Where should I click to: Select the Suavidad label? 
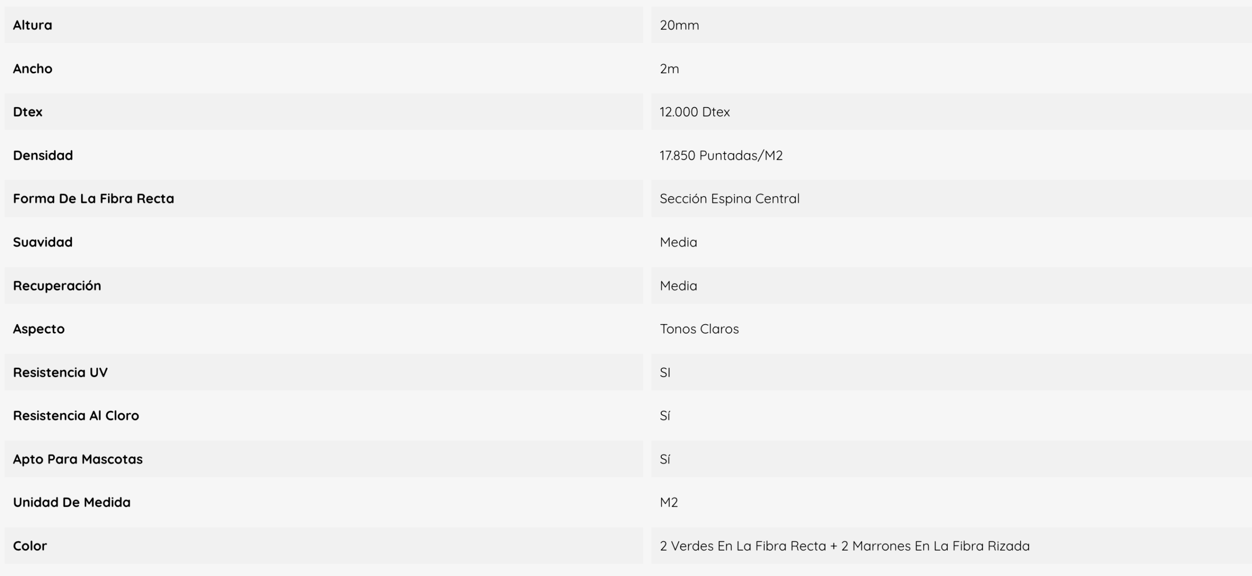pos(43,242)
